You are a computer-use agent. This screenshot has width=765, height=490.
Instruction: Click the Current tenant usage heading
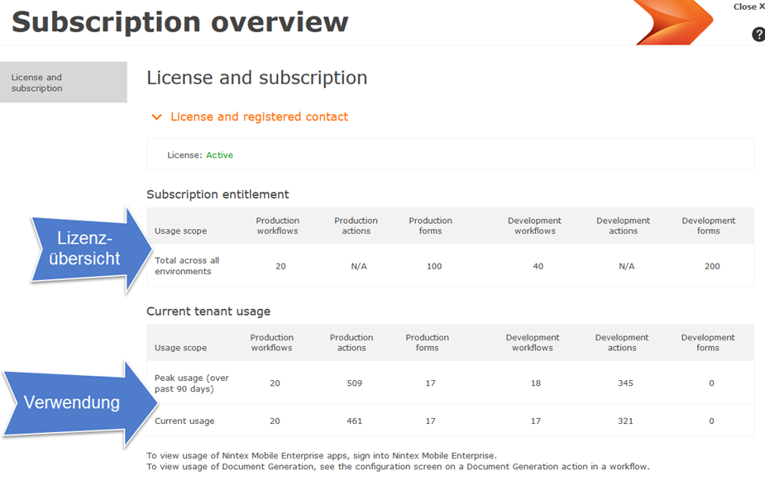208,312
